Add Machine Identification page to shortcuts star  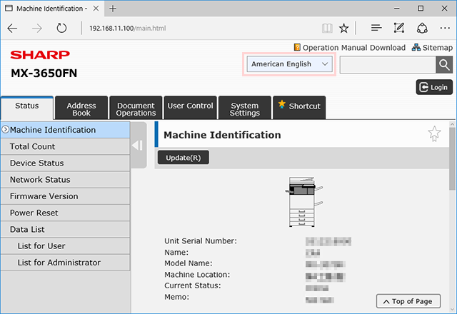point(434,133)
